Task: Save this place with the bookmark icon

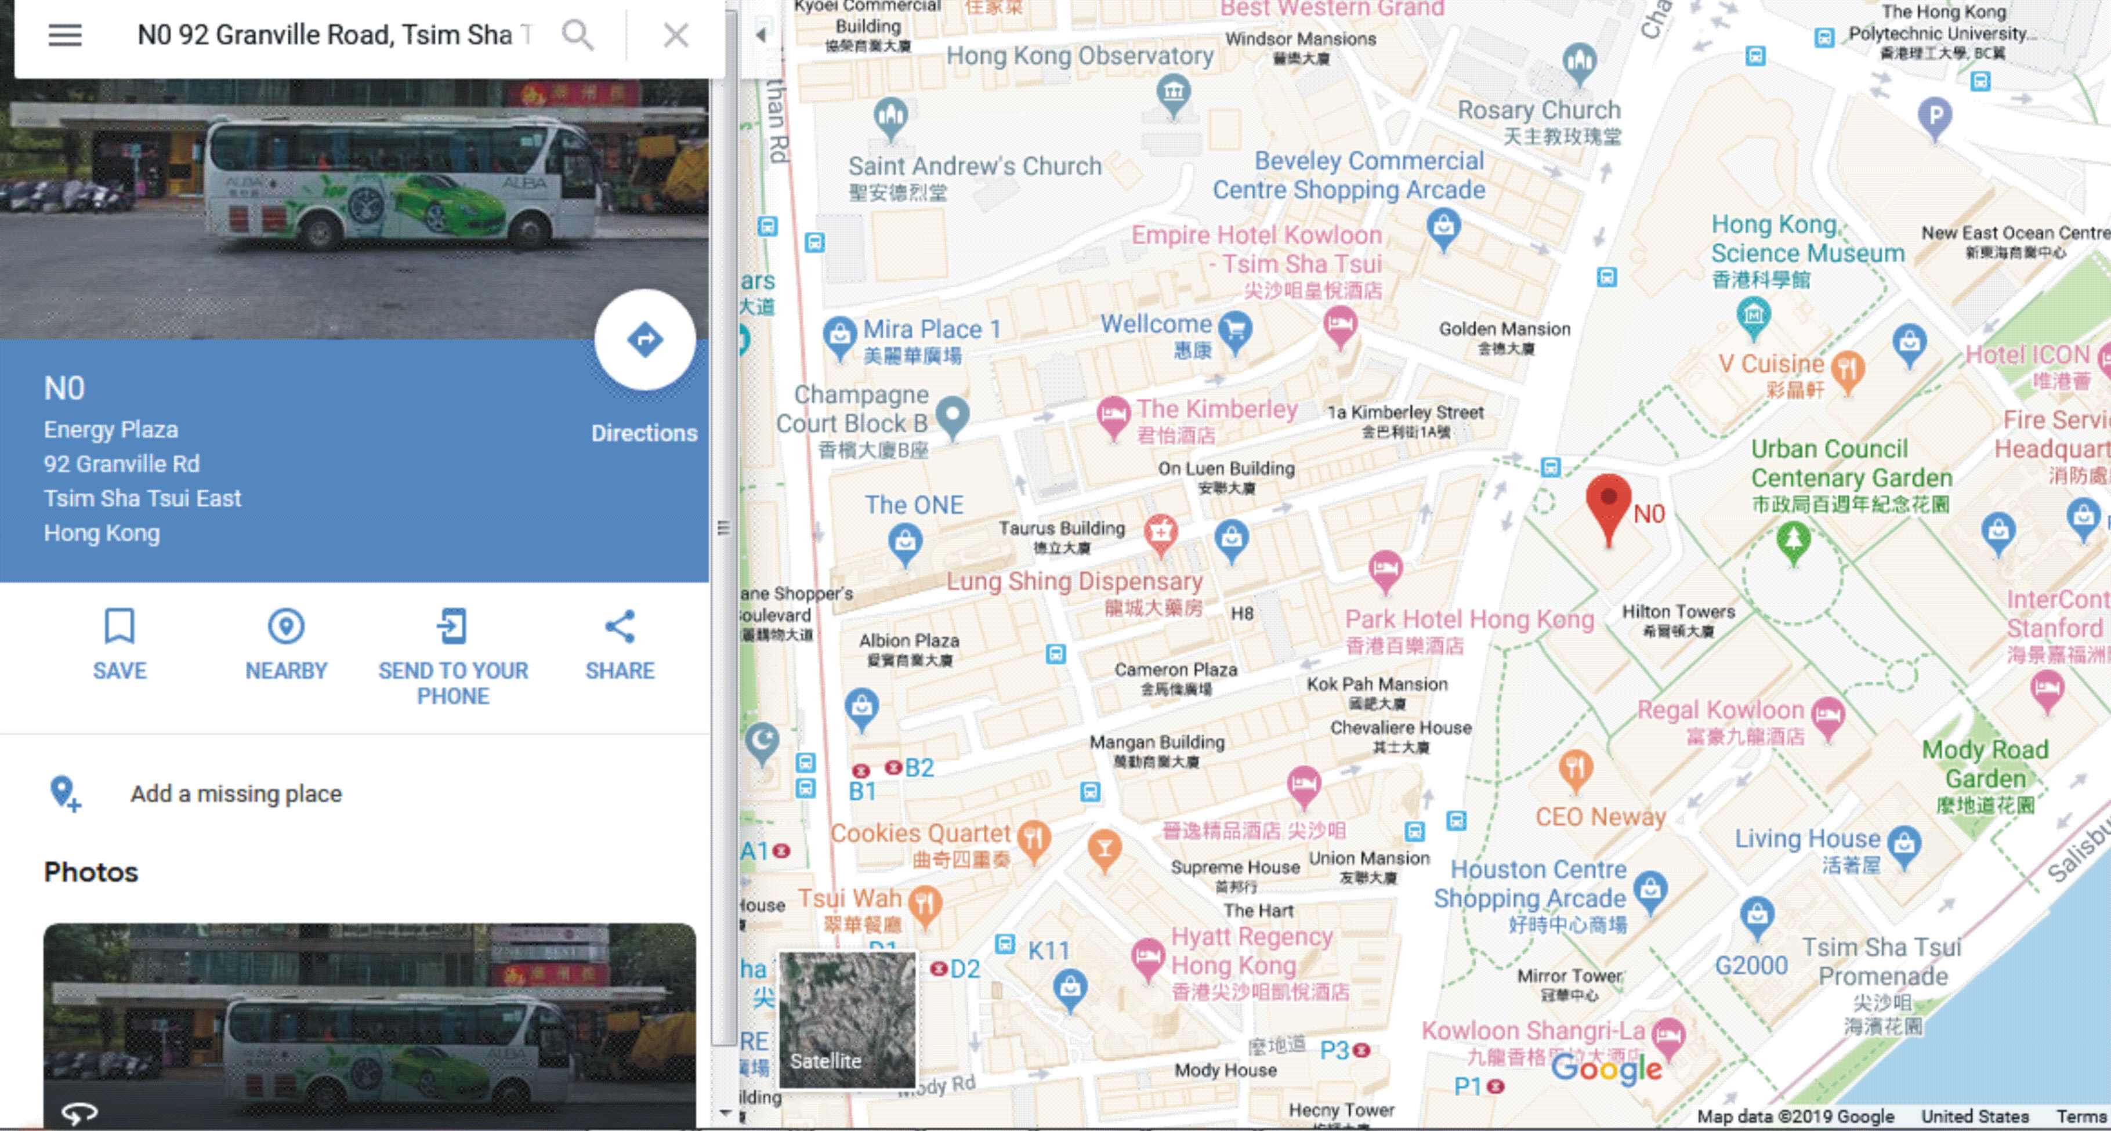Action: 120,626
